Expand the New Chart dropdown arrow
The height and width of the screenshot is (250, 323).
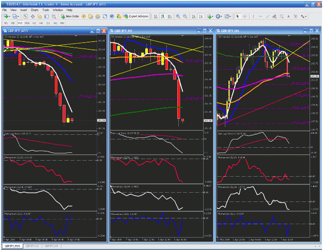pyautogui.click(x=9, y=17)
